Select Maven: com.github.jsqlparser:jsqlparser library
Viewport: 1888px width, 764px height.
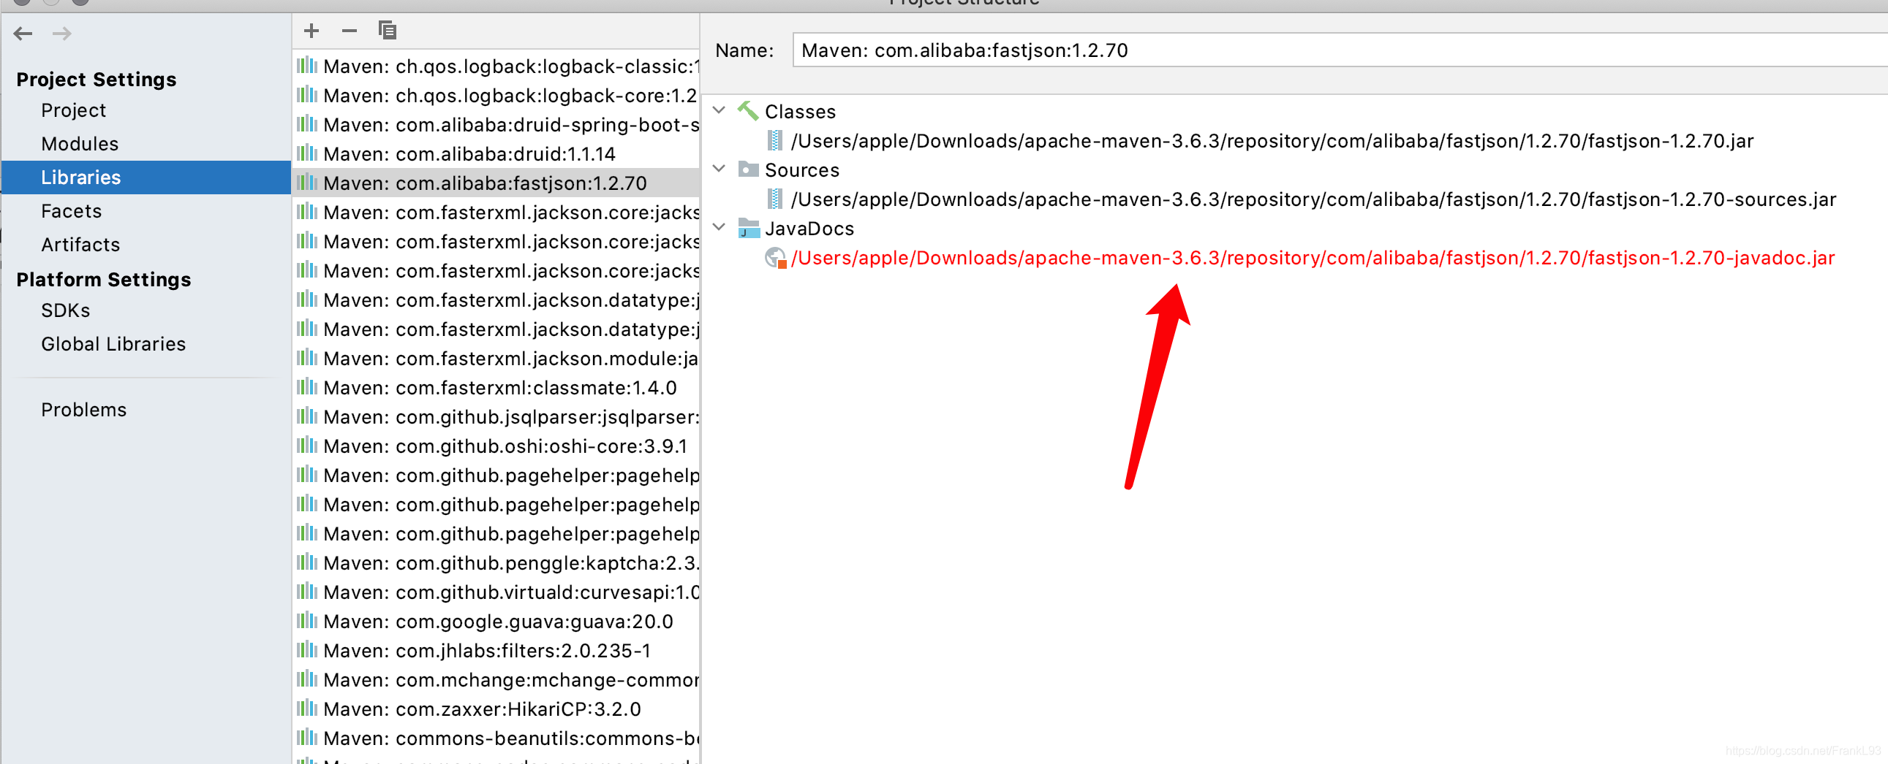point(496,416)
